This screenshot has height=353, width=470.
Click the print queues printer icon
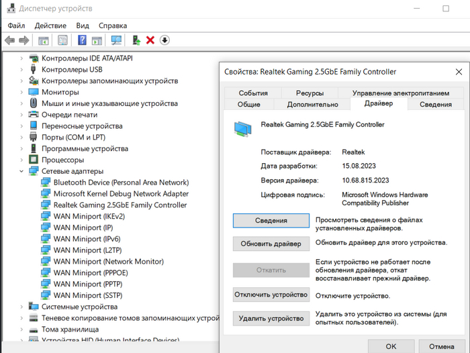click(x=34, y=115)
